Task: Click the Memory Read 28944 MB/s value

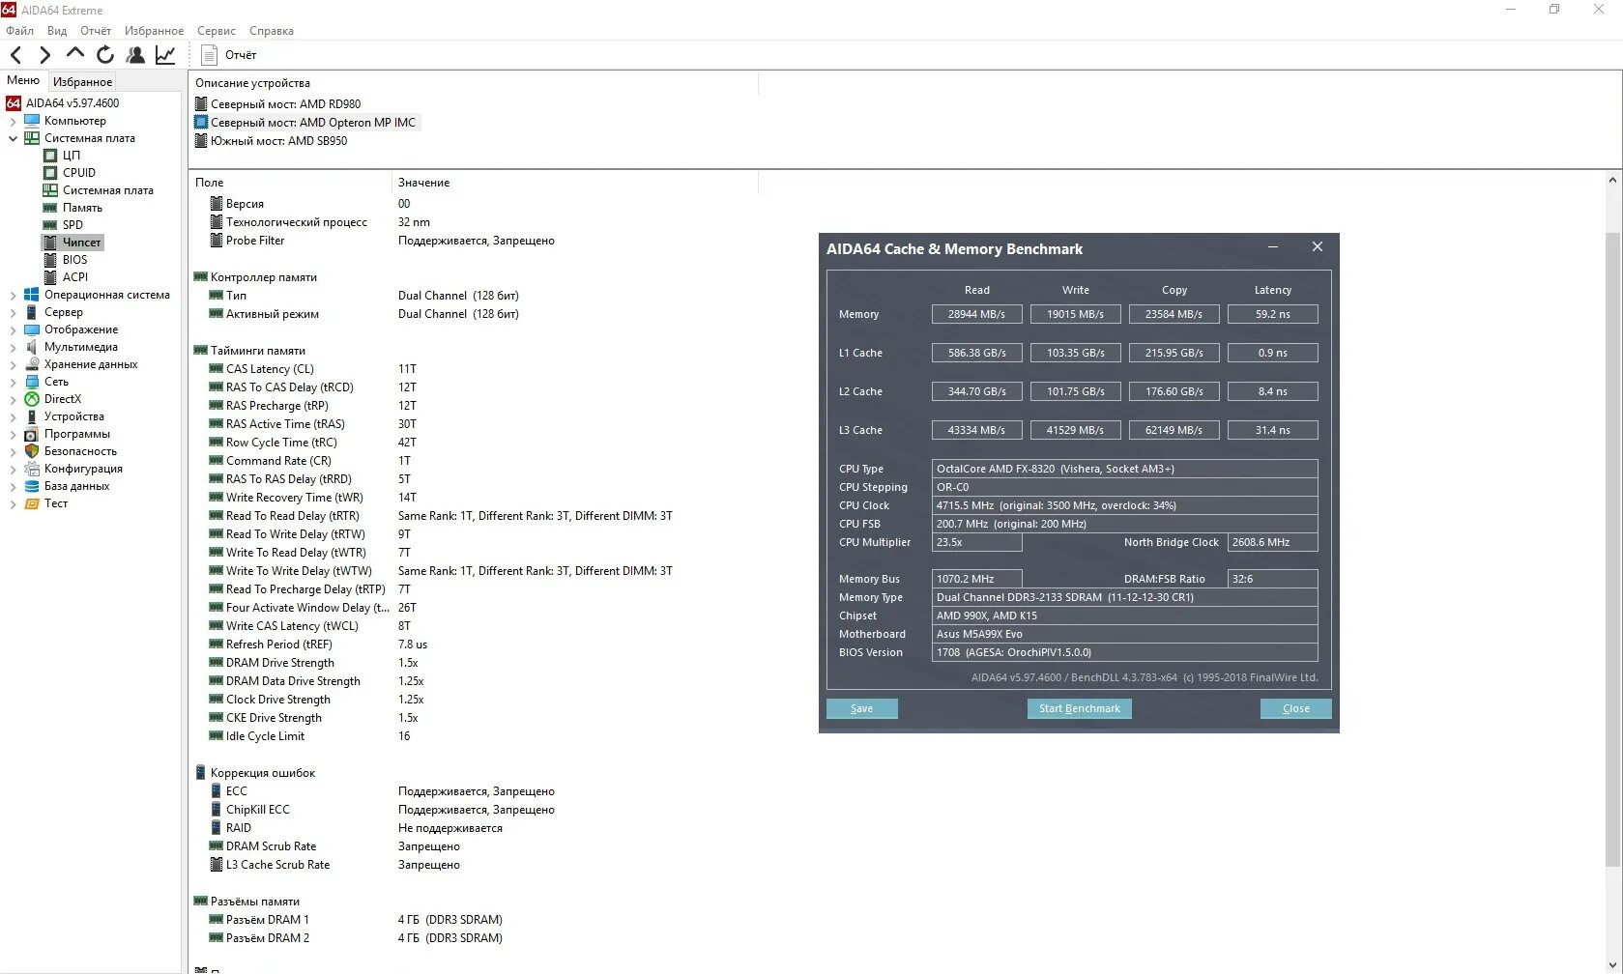Action: (976, 314)
